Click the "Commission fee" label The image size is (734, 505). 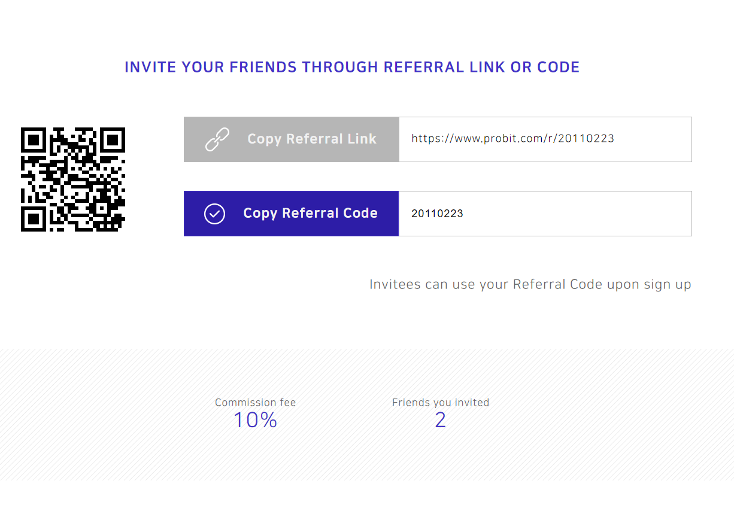tap(256, 403)
